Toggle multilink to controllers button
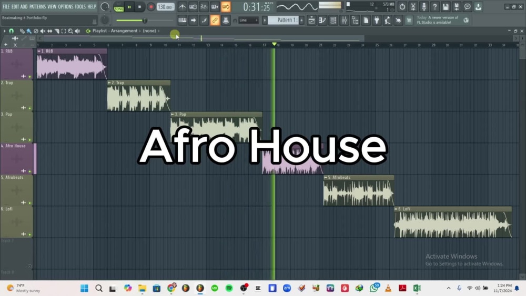 [226, 21]
